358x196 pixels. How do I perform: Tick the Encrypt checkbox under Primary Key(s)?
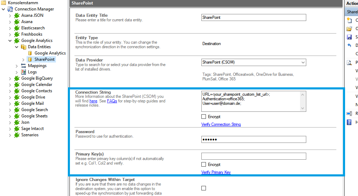coord(204,165)
